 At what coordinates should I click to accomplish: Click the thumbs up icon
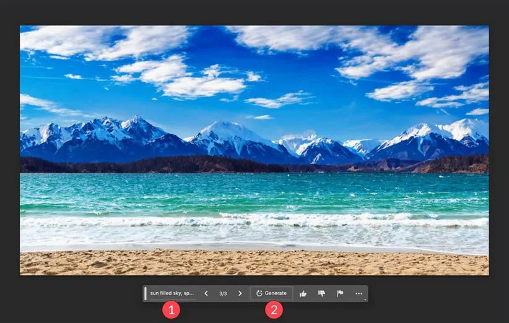coord(303,293)
